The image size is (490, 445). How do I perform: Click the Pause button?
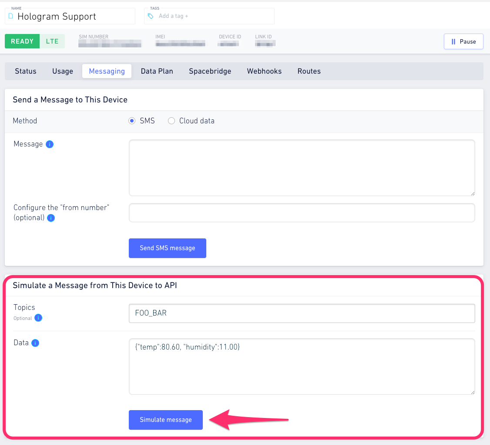[x=463, y=41]
